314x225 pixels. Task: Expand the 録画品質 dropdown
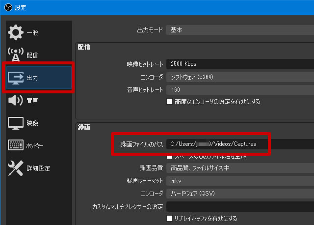point(239,168)
